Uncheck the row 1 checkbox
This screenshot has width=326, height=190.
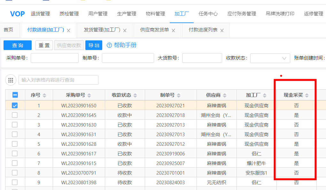coord(15,105)
